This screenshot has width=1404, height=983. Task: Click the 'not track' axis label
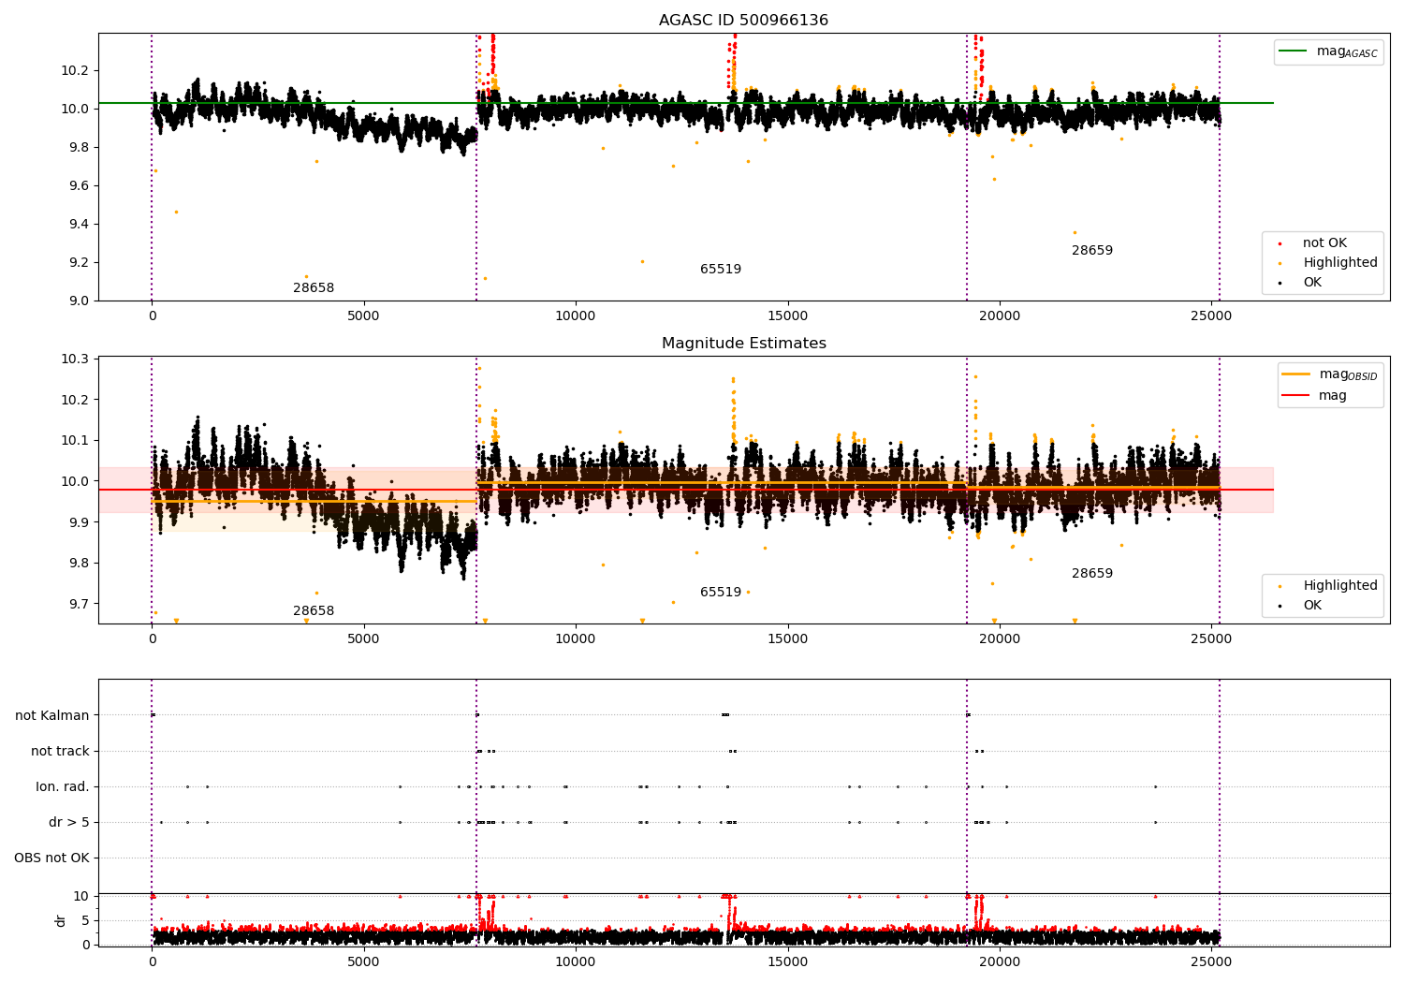pos(60,752)
